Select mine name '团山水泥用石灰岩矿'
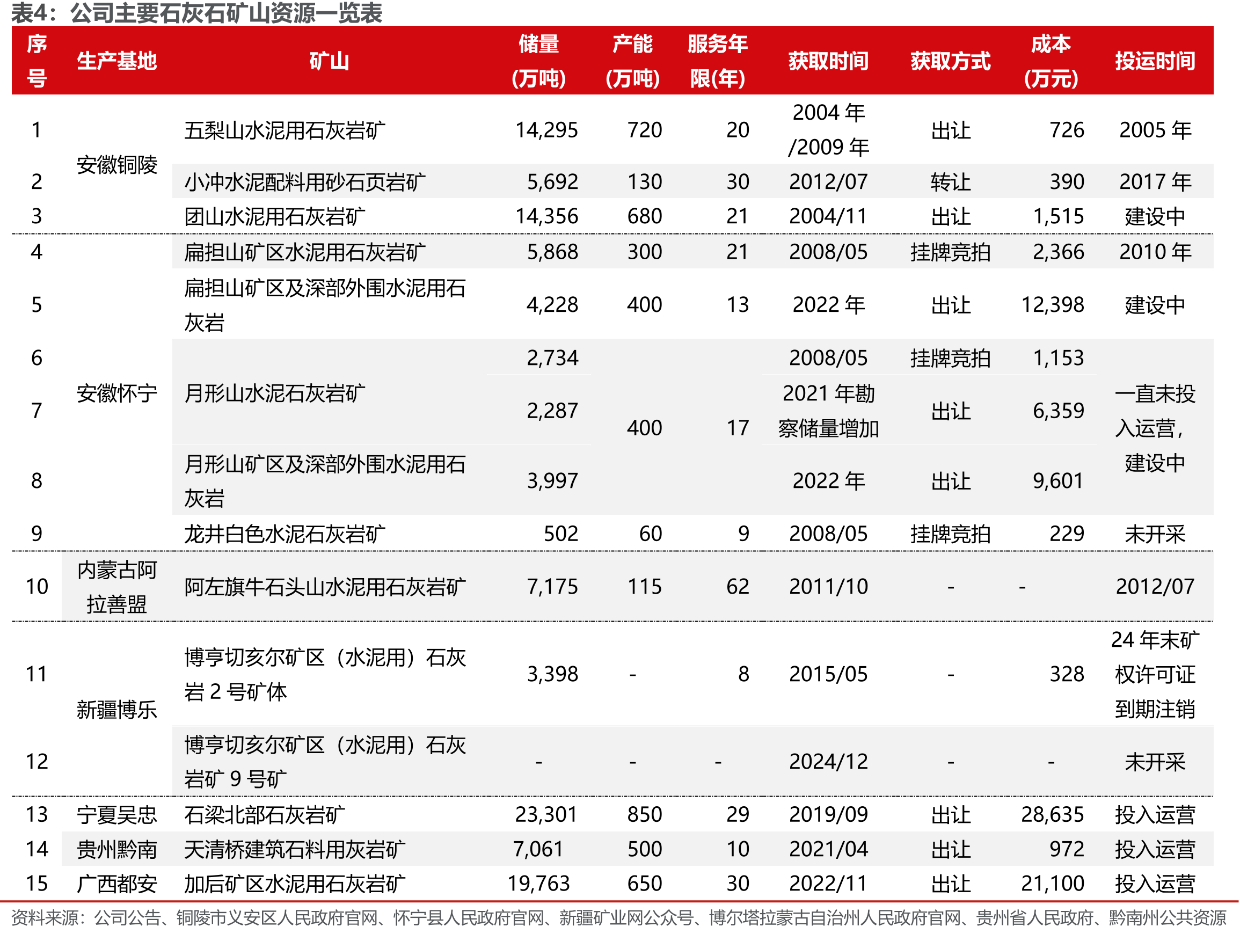The width and height of the screenshot is (1240, 934). (275, 216)
